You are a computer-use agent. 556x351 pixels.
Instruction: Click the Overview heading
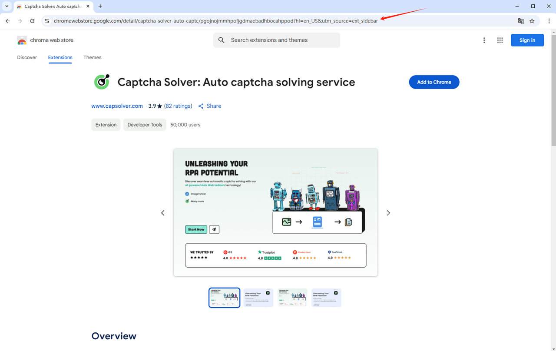[114, 336]
